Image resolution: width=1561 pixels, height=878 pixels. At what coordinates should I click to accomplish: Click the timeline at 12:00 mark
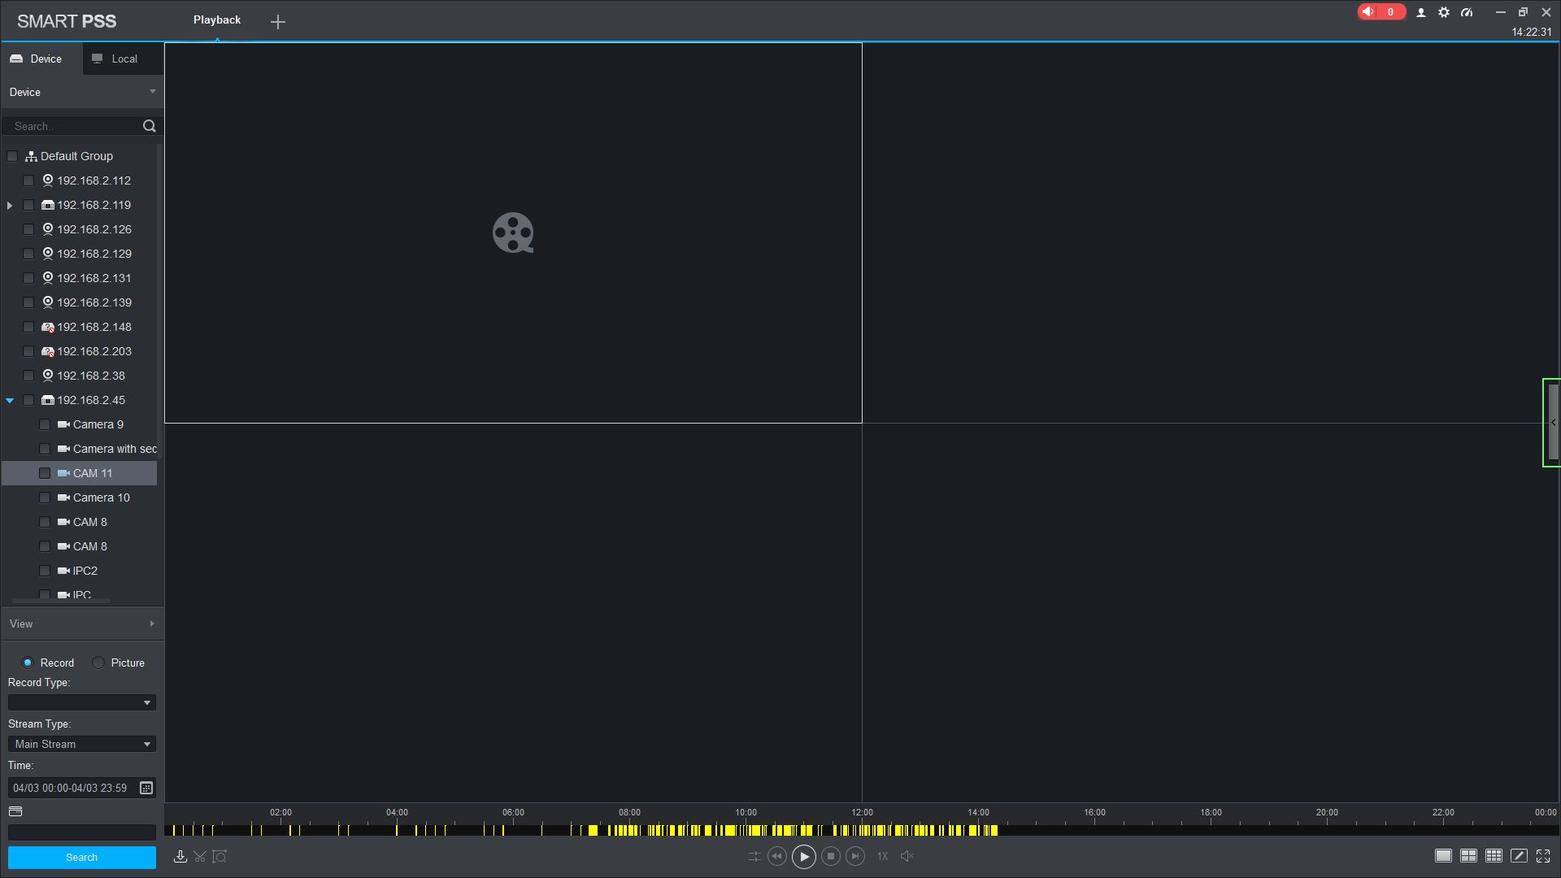(862, 830)
